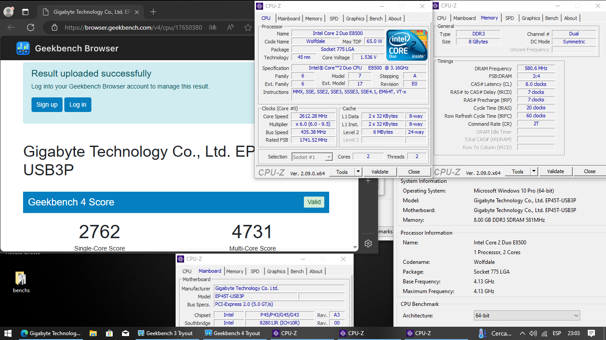Open the Architecture 64-bit dropdown

[527, 316]
